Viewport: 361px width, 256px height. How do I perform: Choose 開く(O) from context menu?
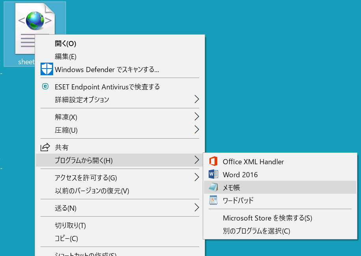tap(120, 43)
